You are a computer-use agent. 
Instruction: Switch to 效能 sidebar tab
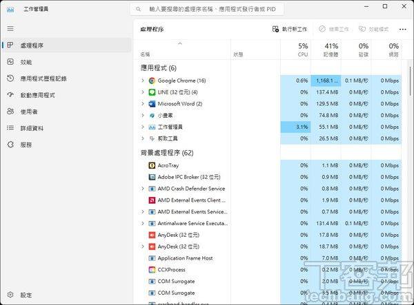point(66,62)
